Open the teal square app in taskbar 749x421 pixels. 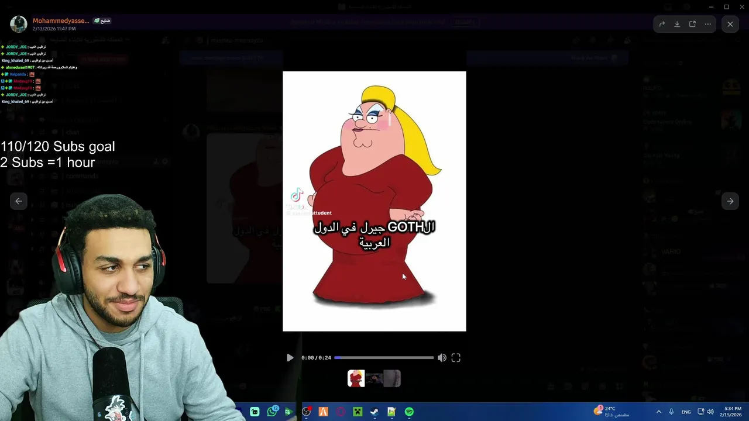pyautogui.click(x=255, y=412)
